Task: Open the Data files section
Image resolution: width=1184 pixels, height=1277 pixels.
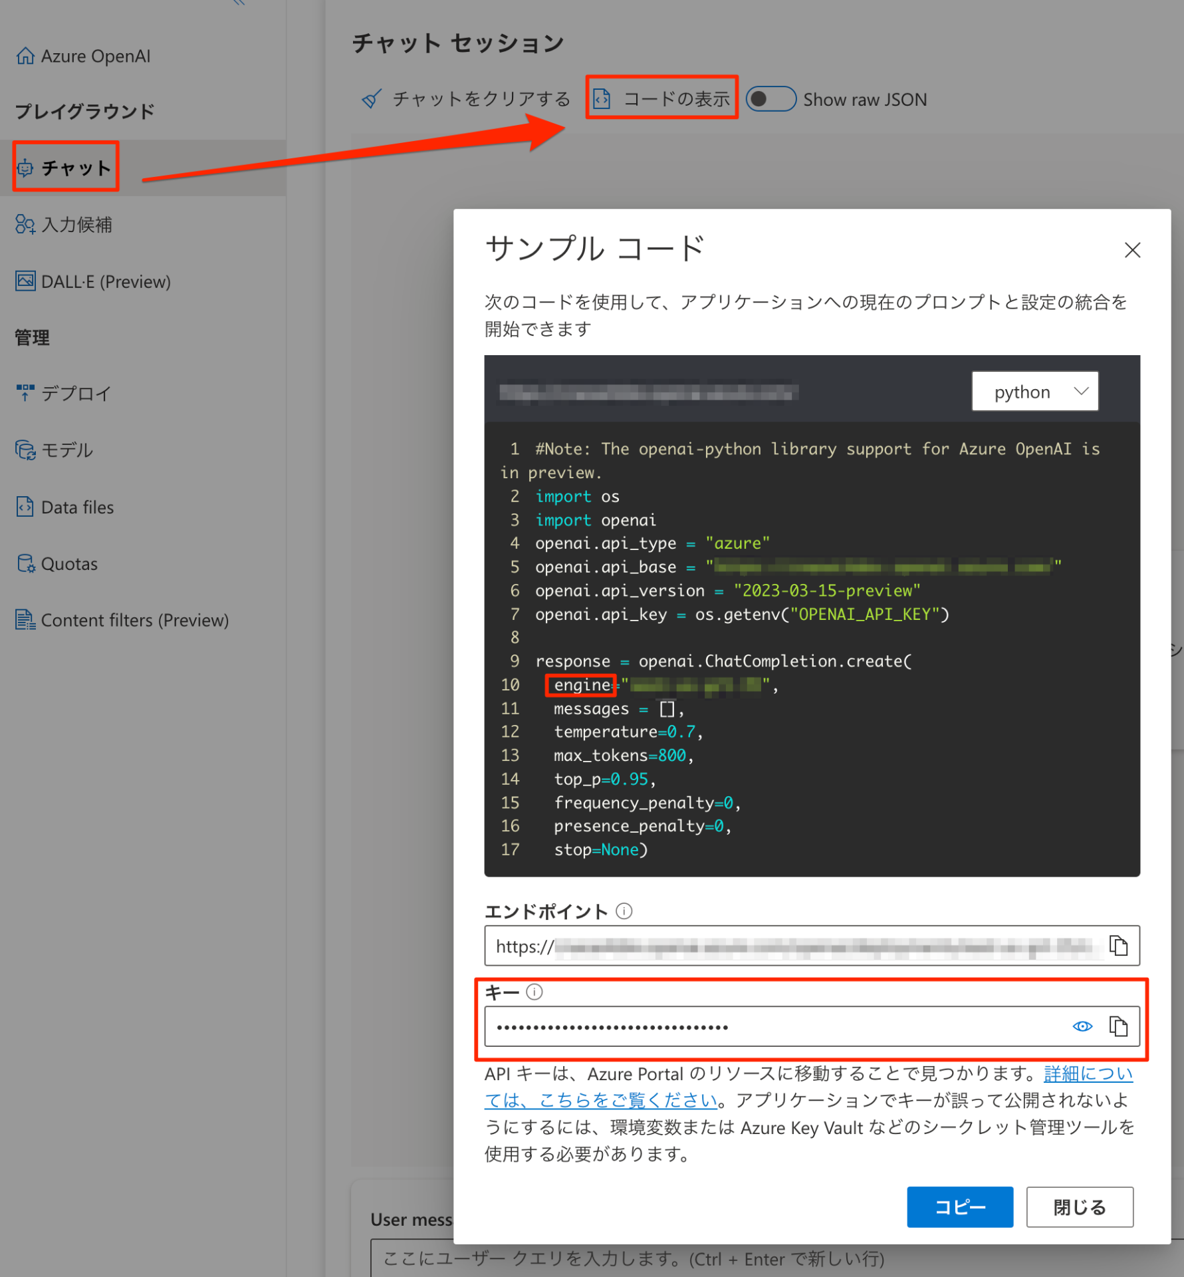Action: [77, 506]
